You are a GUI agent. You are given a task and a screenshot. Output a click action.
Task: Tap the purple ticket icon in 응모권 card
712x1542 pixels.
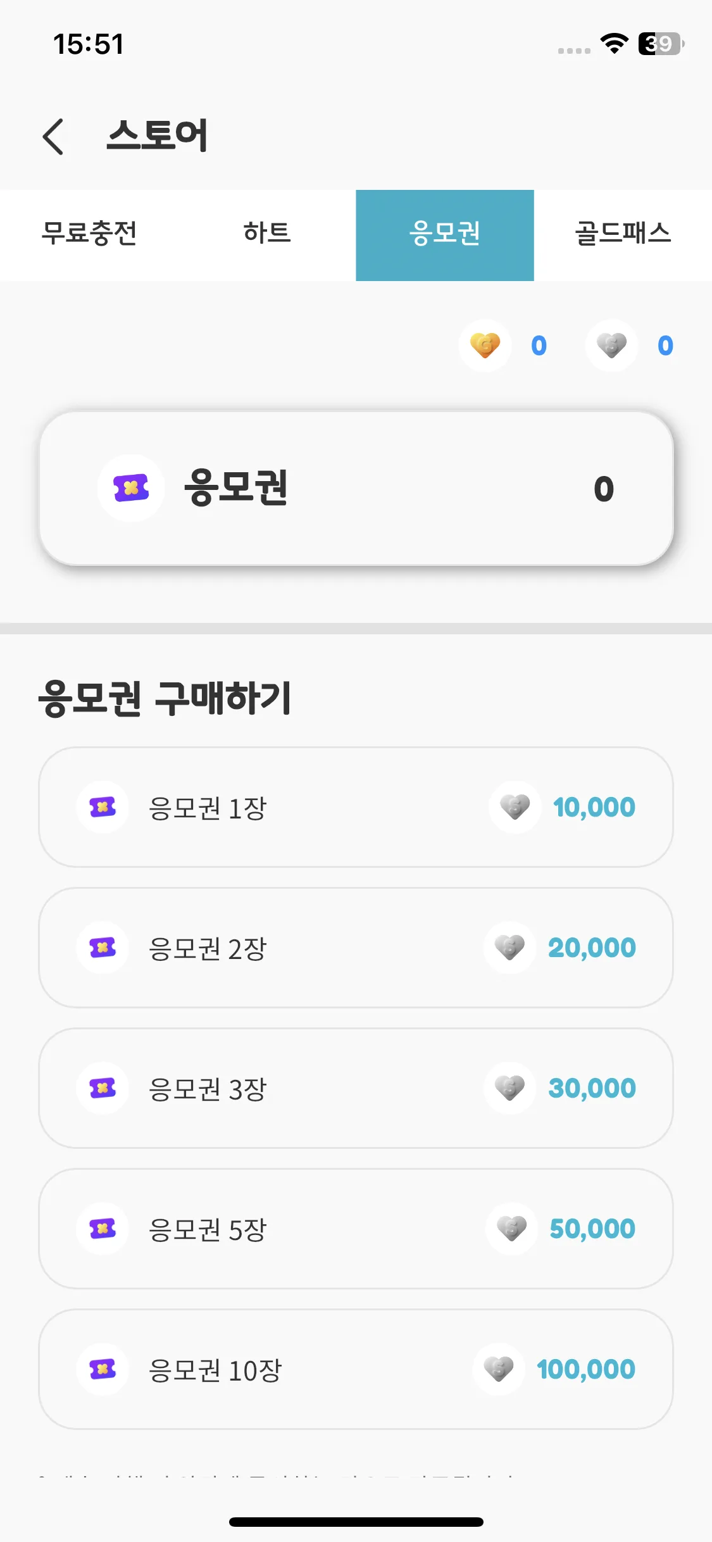tap(131, 488)
